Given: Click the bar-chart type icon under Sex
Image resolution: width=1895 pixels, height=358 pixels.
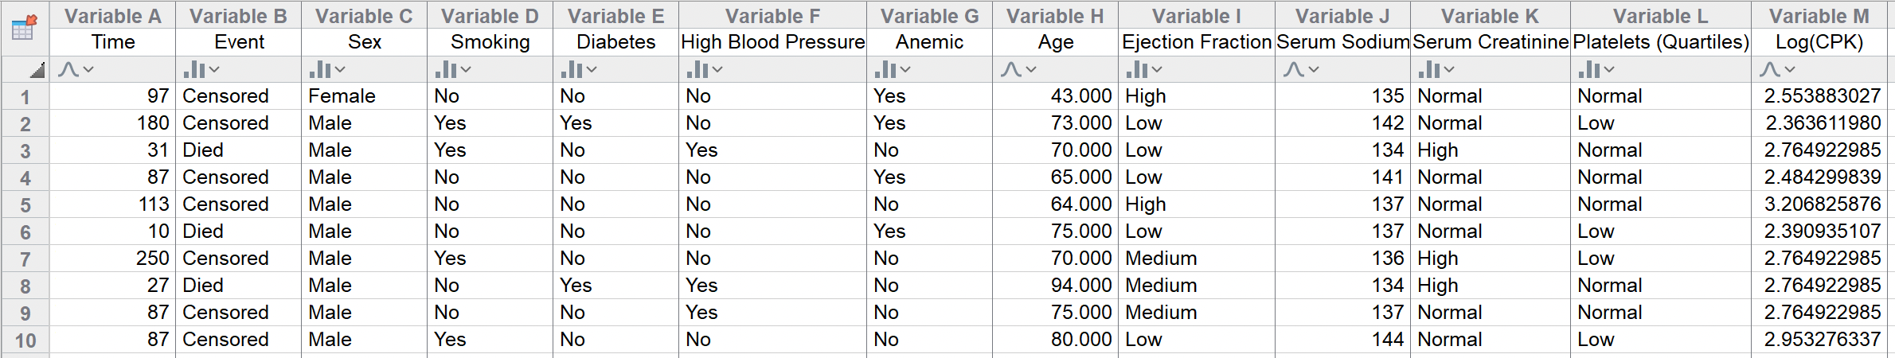Looking at the screenshot, I should [320, 70].
